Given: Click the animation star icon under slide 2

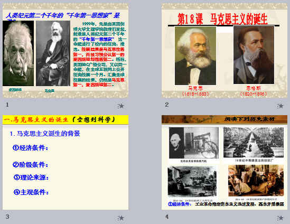Looking at the screenshot, I should (x=280, y=106).
